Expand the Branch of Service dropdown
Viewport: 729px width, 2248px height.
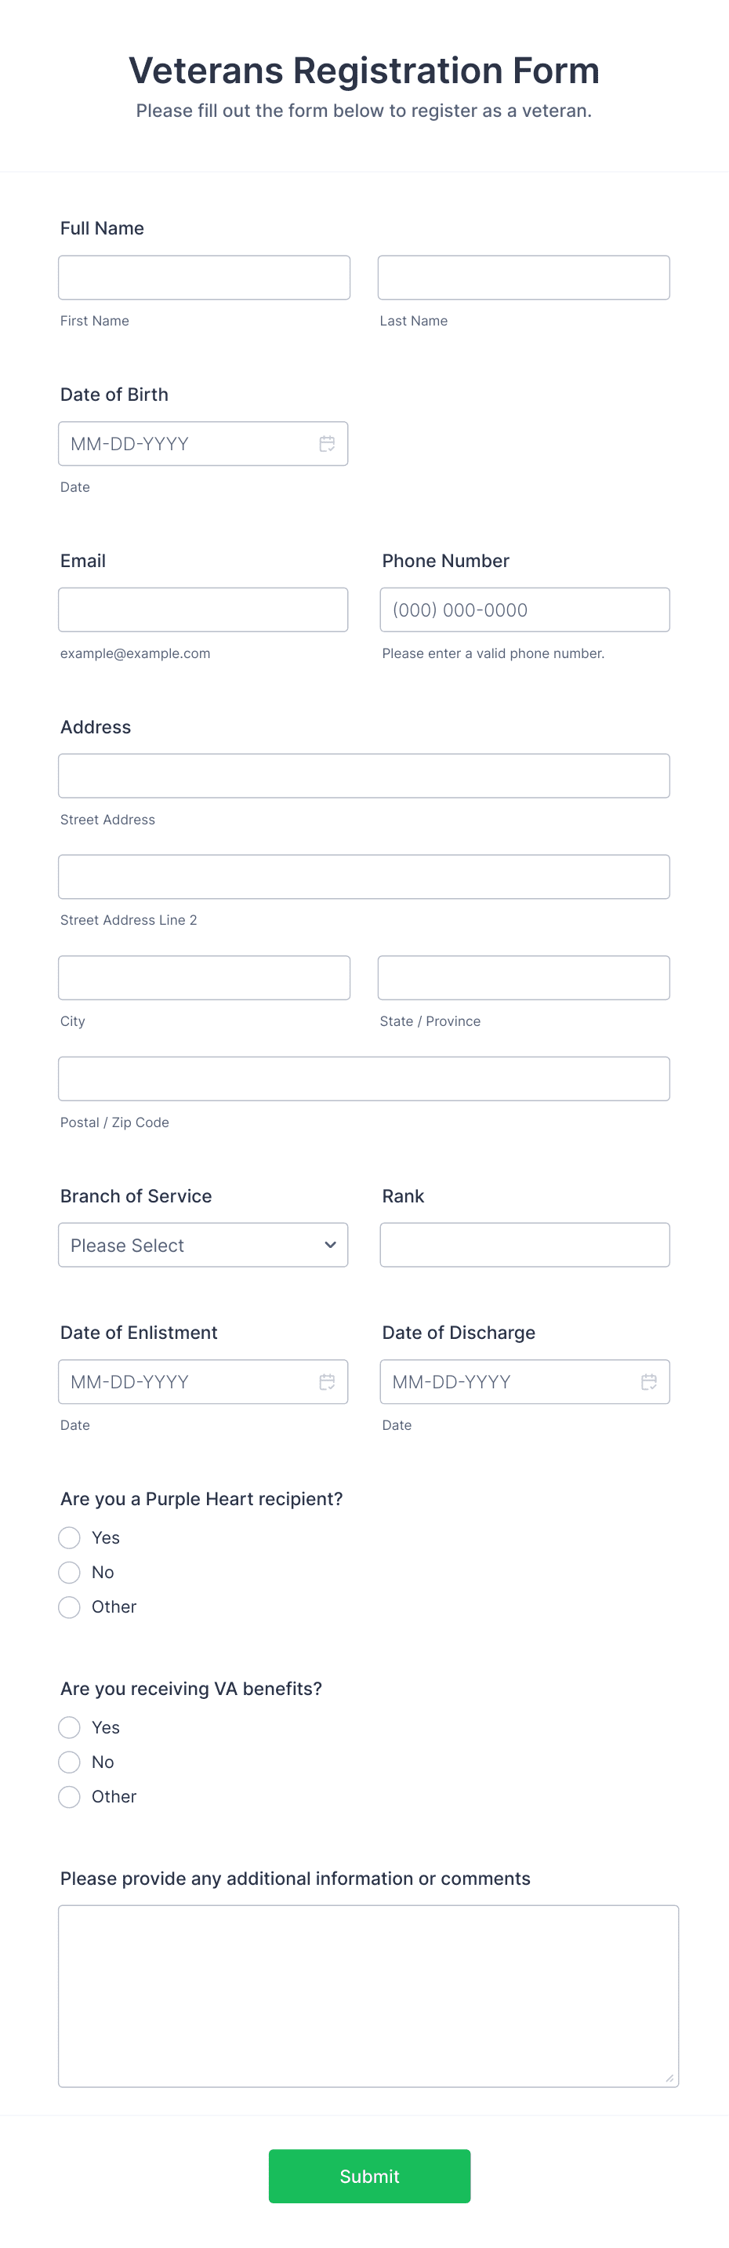point(203,1246)
